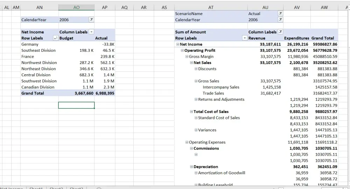Click the left pivot CalendarYear filter icon

coord(91,20)
